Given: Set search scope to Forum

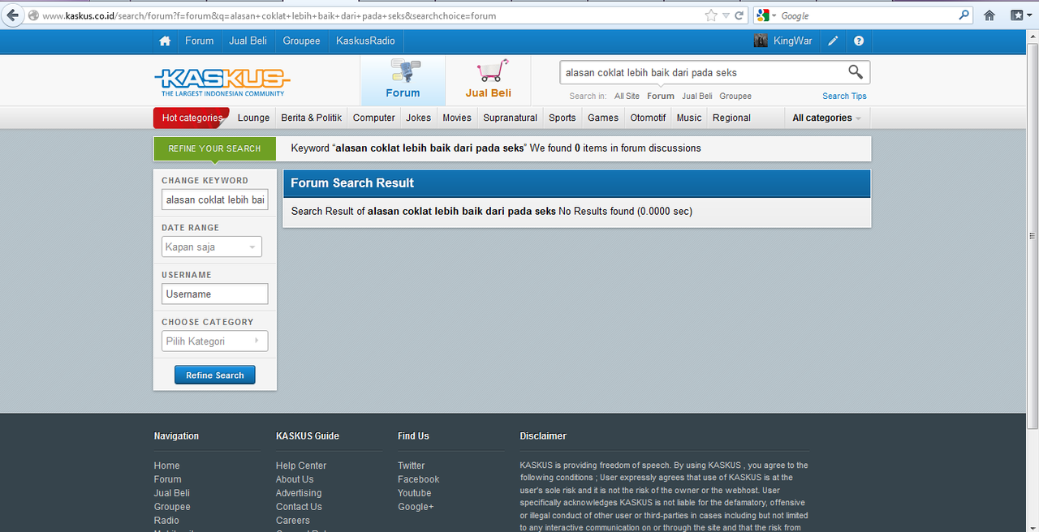Looking at the screenshot, I should pos(661,96).
